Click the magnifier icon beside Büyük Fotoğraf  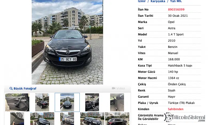click(11, 88)
